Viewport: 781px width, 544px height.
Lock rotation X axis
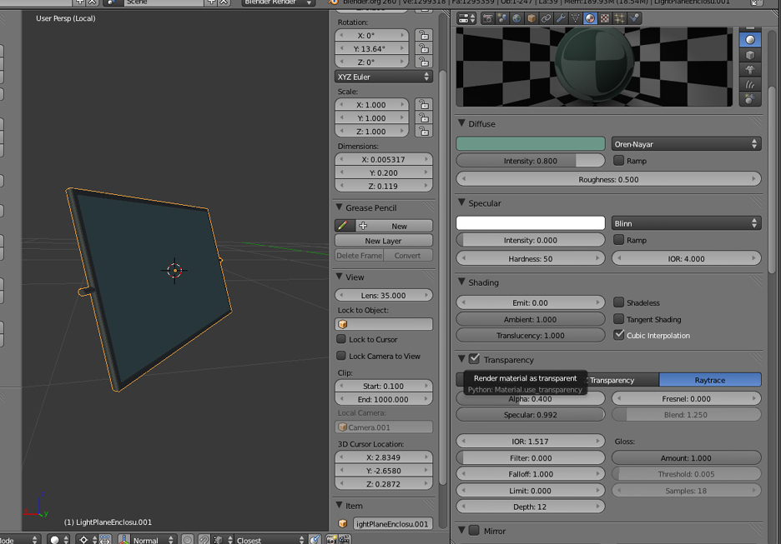423,35
